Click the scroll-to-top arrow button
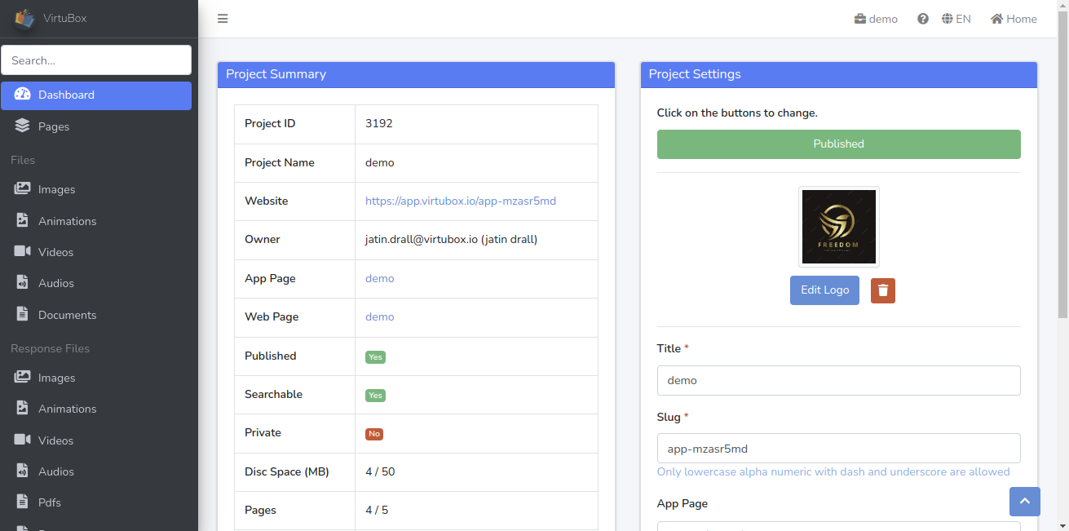The width and height of the screenshot is (1069, 531). click(x=1024, y=502)
